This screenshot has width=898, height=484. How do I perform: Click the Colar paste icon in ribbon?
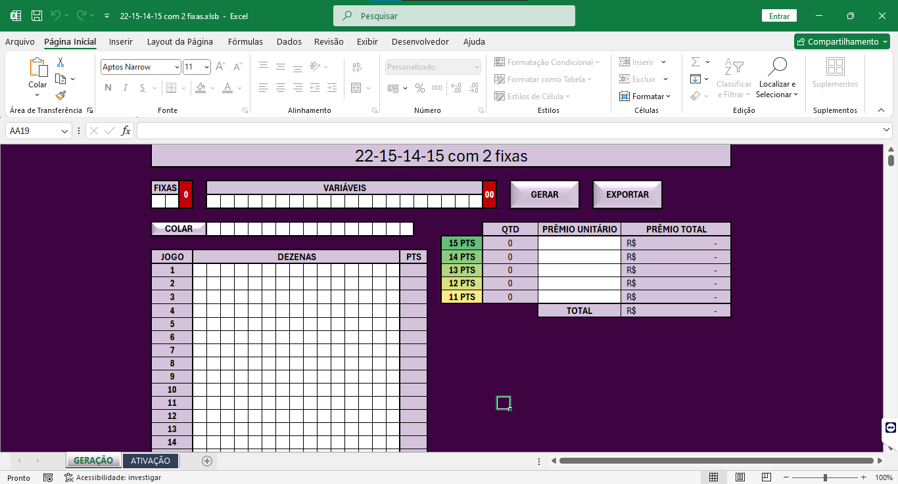click(x=37, y=68)
